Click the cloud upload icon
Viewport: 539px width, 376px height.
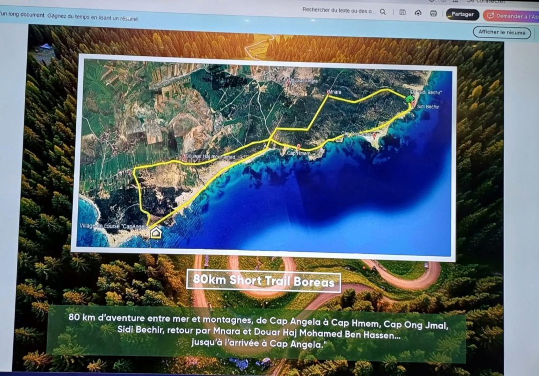(x=418, y=13)
